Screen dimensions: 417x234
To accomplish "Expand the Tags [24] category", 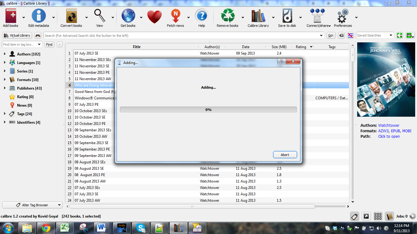I will pyautogui.click(x=5, y=114).
